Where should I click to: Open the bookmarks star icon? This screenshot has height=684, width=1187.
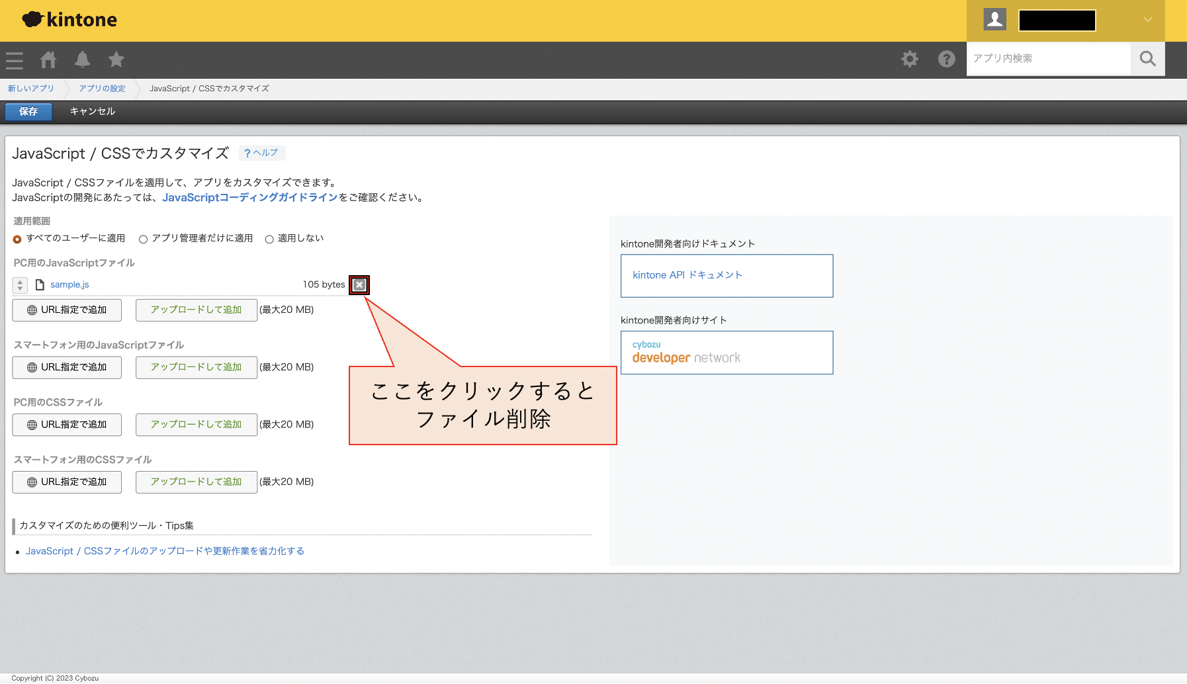click(x=116, y=60)
